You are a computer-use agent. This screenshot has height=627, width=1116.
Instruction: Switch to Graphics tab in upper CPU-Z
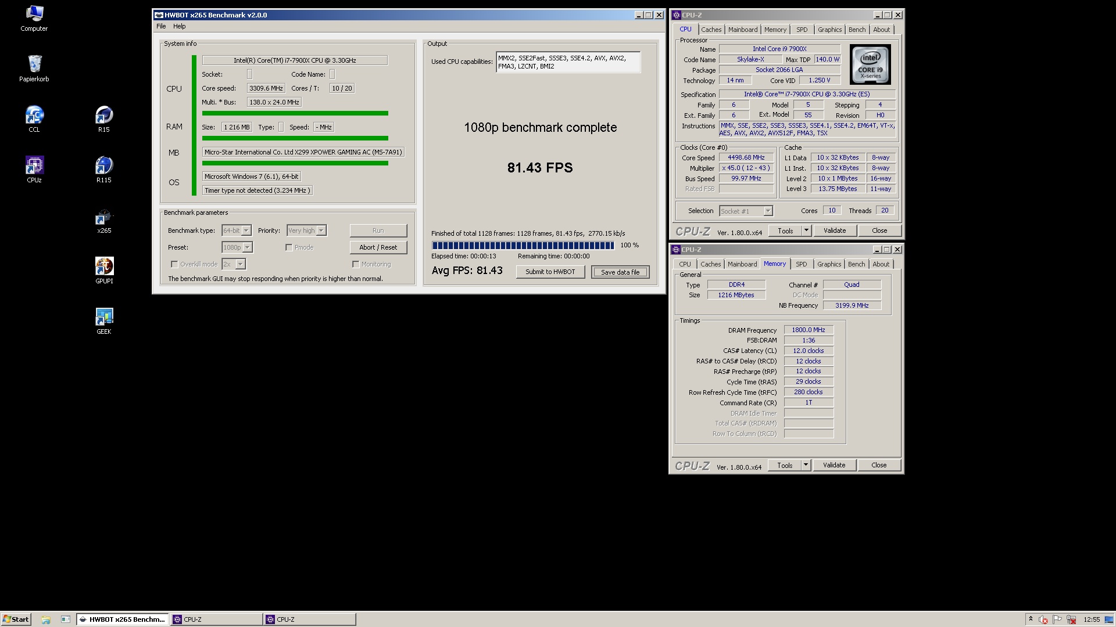click(x=829, y=30)
